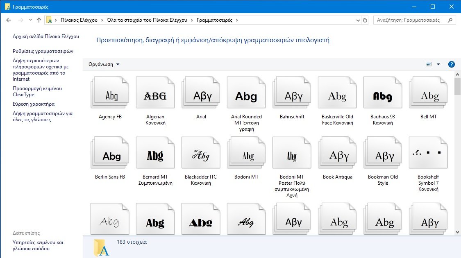Viewport: 461px width, 258px height.
Task: Click the Berlin Sans FB name label
Action: coord(110,177)
